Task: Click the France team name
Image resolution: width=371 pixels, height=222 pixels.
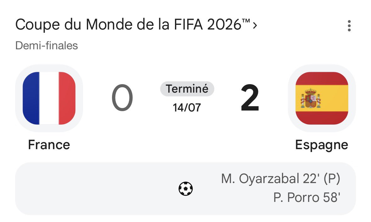Action: (49, 144)
